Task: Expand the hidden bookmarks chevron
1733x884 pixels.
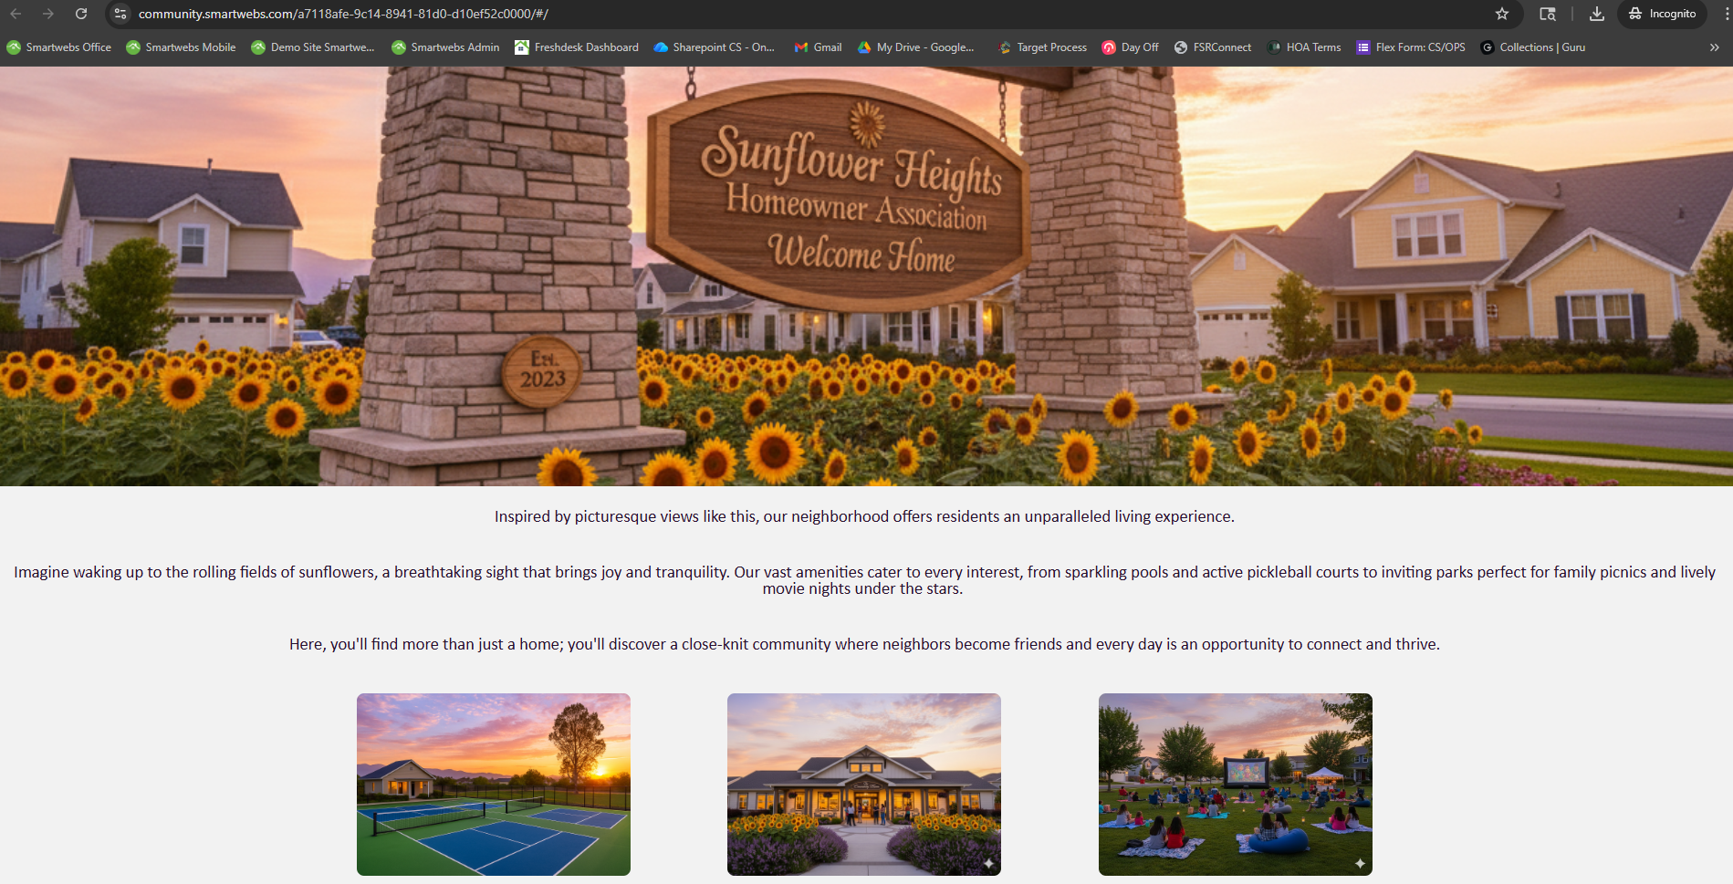Action: pos(1714,47)
